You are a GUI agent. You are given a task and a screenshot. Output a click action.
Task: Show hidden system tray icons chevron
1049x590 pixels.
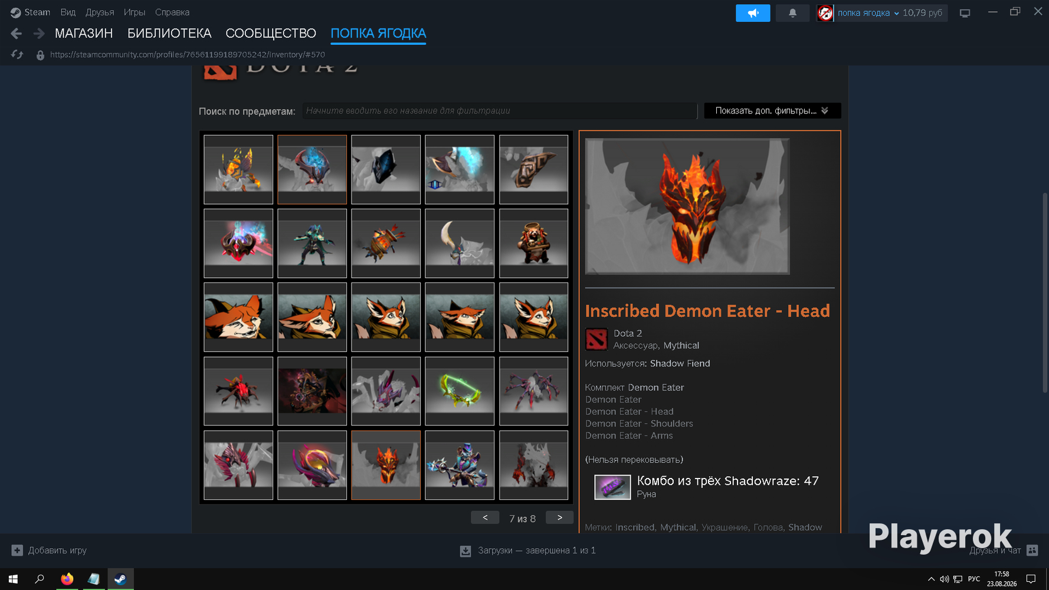(x=931, y=579)
